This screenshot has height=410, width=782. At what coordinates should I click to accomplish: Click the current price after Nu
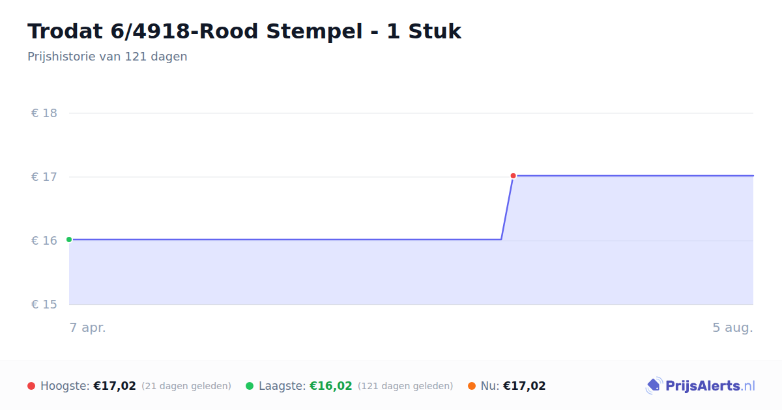525,386
